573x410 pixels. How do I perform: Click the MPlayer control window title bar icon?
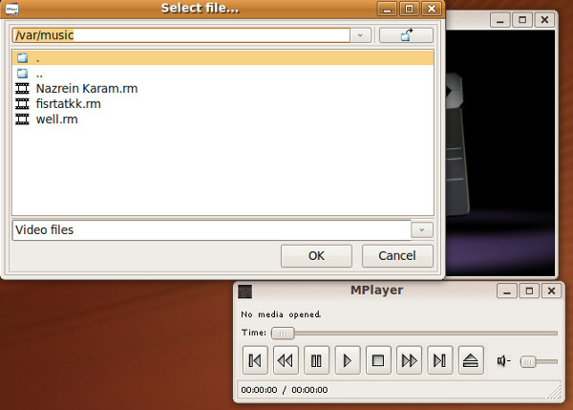[x=245, y=291]
